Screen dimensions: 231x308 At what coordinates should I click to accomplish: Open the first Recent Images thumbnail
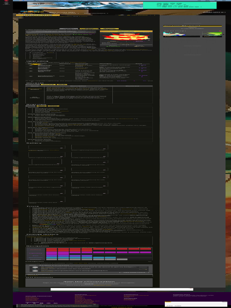coord(181,34)
